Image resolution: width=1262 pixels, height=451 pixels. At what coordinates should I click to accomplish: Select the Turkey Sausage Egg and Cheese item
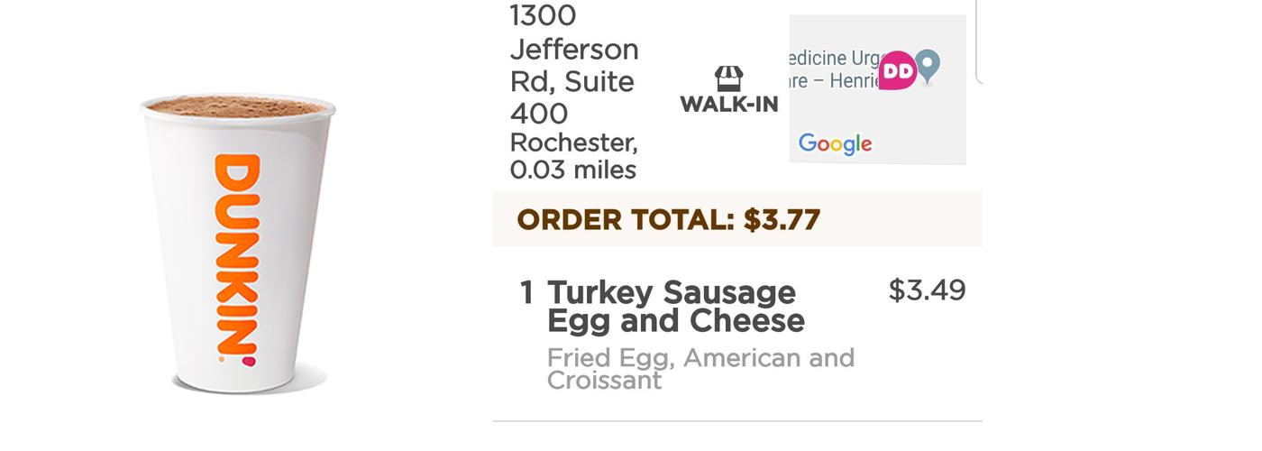coord(675,306)
